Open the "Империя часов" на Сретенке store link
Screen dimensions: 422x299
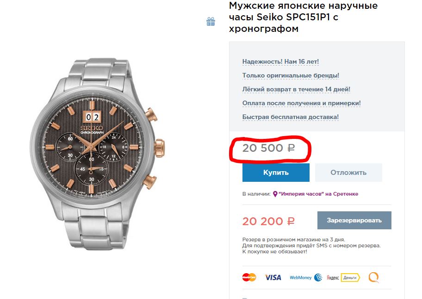pos(318,194)
